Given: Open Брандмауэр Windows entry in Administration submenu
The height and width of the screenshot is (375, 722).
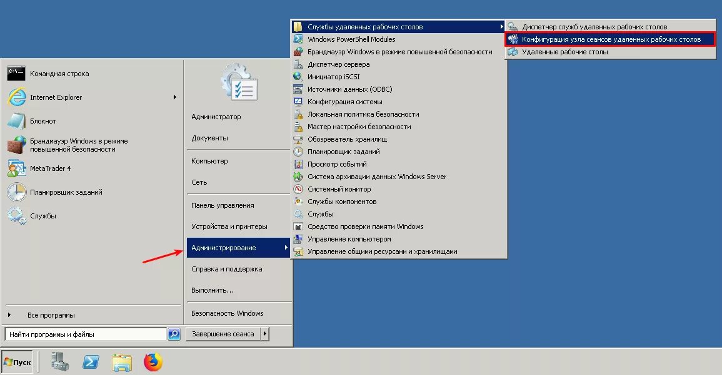Looking at the screenshot, I should (x=399, y=52).
